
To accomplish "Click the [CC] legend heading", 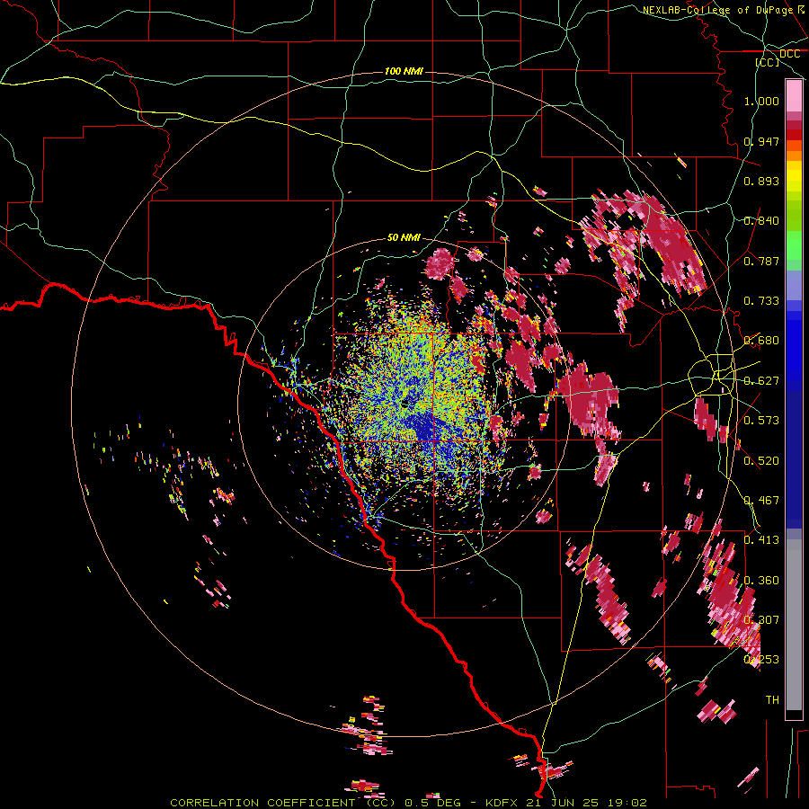I will coord(768,62).
